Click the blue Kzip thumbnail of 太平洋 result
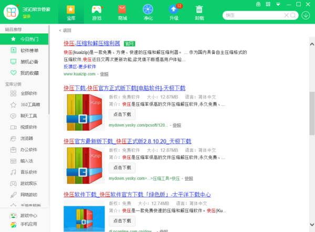The height and width of the screenshot is (232, 315). pyautogui.click(x=84, y=218)
